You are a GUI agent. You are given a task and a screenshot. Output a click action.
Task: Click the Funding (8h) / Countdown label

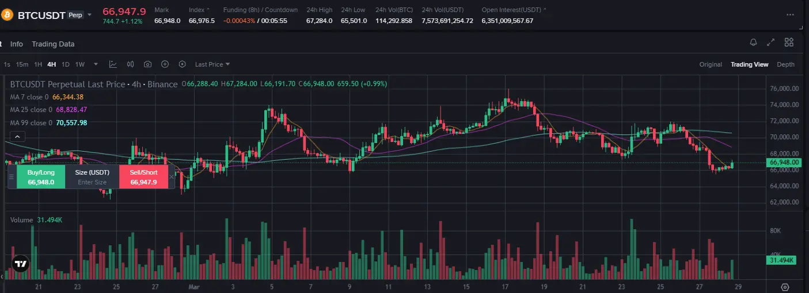pos(260,10)
